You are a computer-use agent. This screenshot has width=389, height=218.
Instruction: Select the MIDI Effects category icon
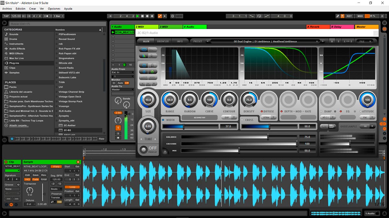coord(6,54)
